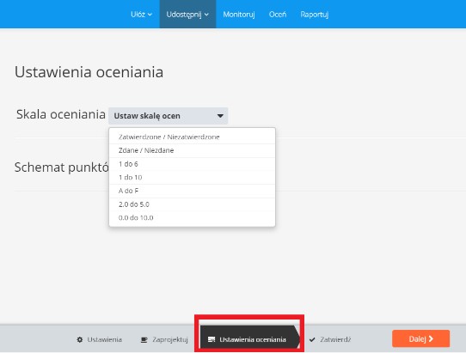Pick the 0.0 do 10.0 scale
This screenshot has height=353, width=466.
(x=193, y=218)
